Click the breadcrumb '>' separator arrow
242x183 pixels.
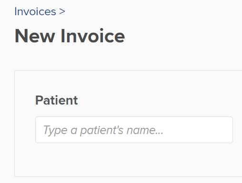coord(62,11)
